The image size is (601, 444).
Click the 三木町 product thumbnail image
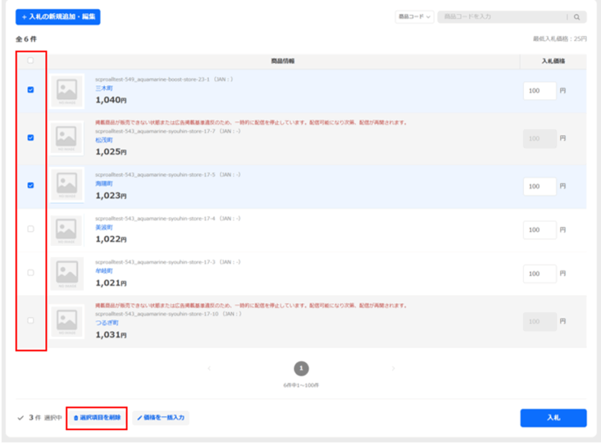66,90
